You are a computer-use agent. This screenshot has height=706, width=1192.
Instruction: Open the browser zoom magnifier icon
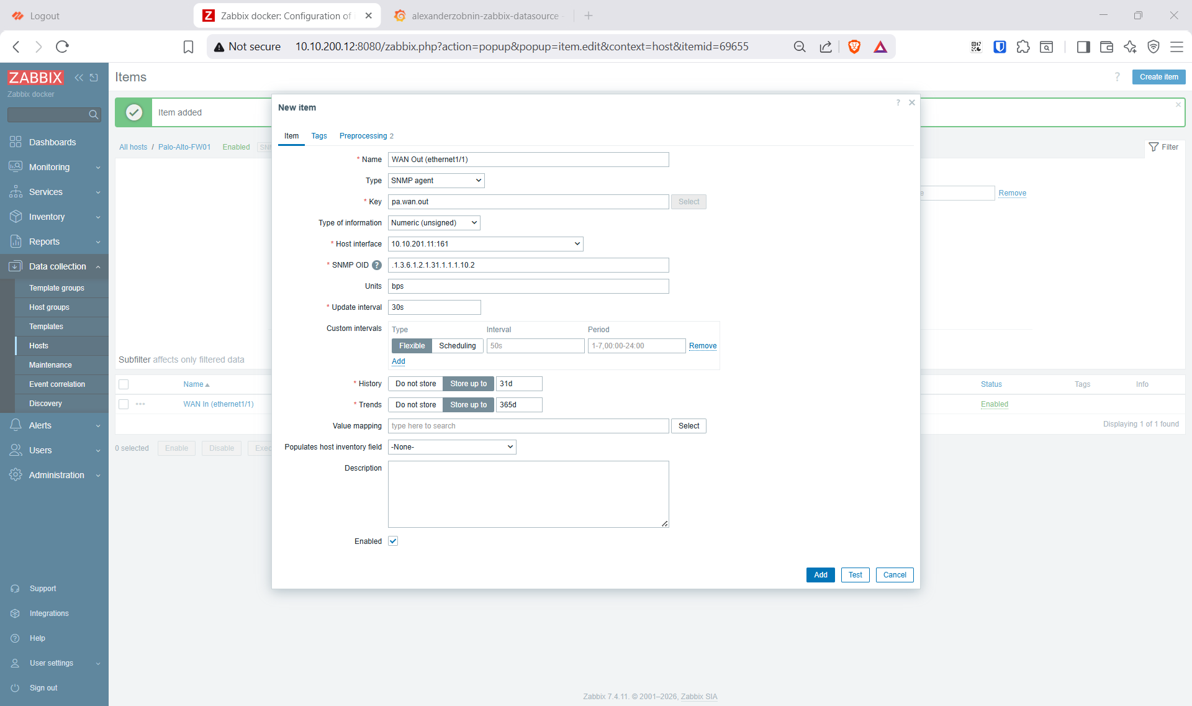[800, 47]
